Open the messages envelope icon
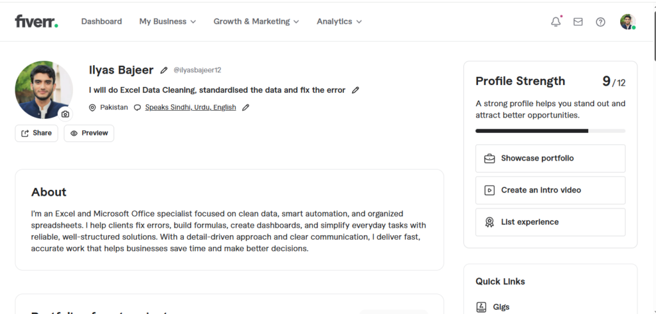The image size is (656, 314). point(578,22)
